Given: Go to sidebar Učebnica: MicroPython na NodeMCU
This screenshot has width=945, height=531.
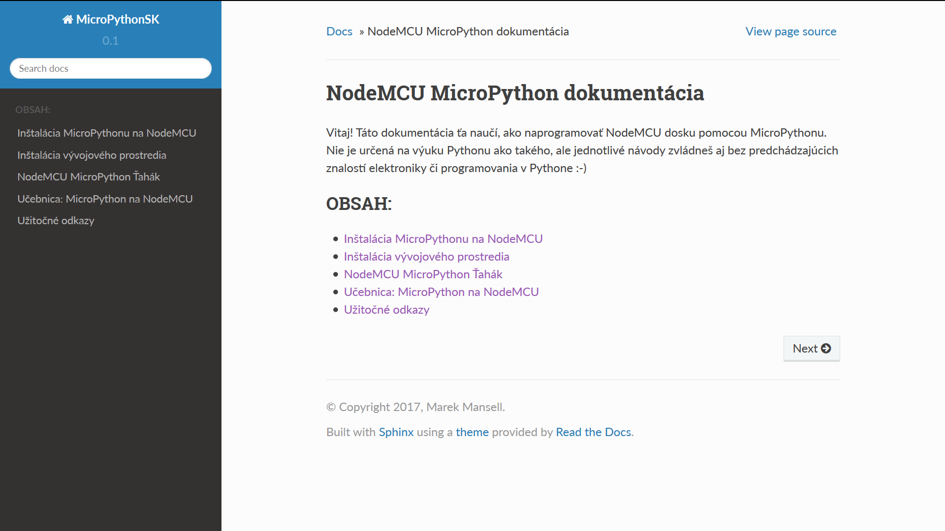Looking at the screenshot, I should tap(105, 199).
